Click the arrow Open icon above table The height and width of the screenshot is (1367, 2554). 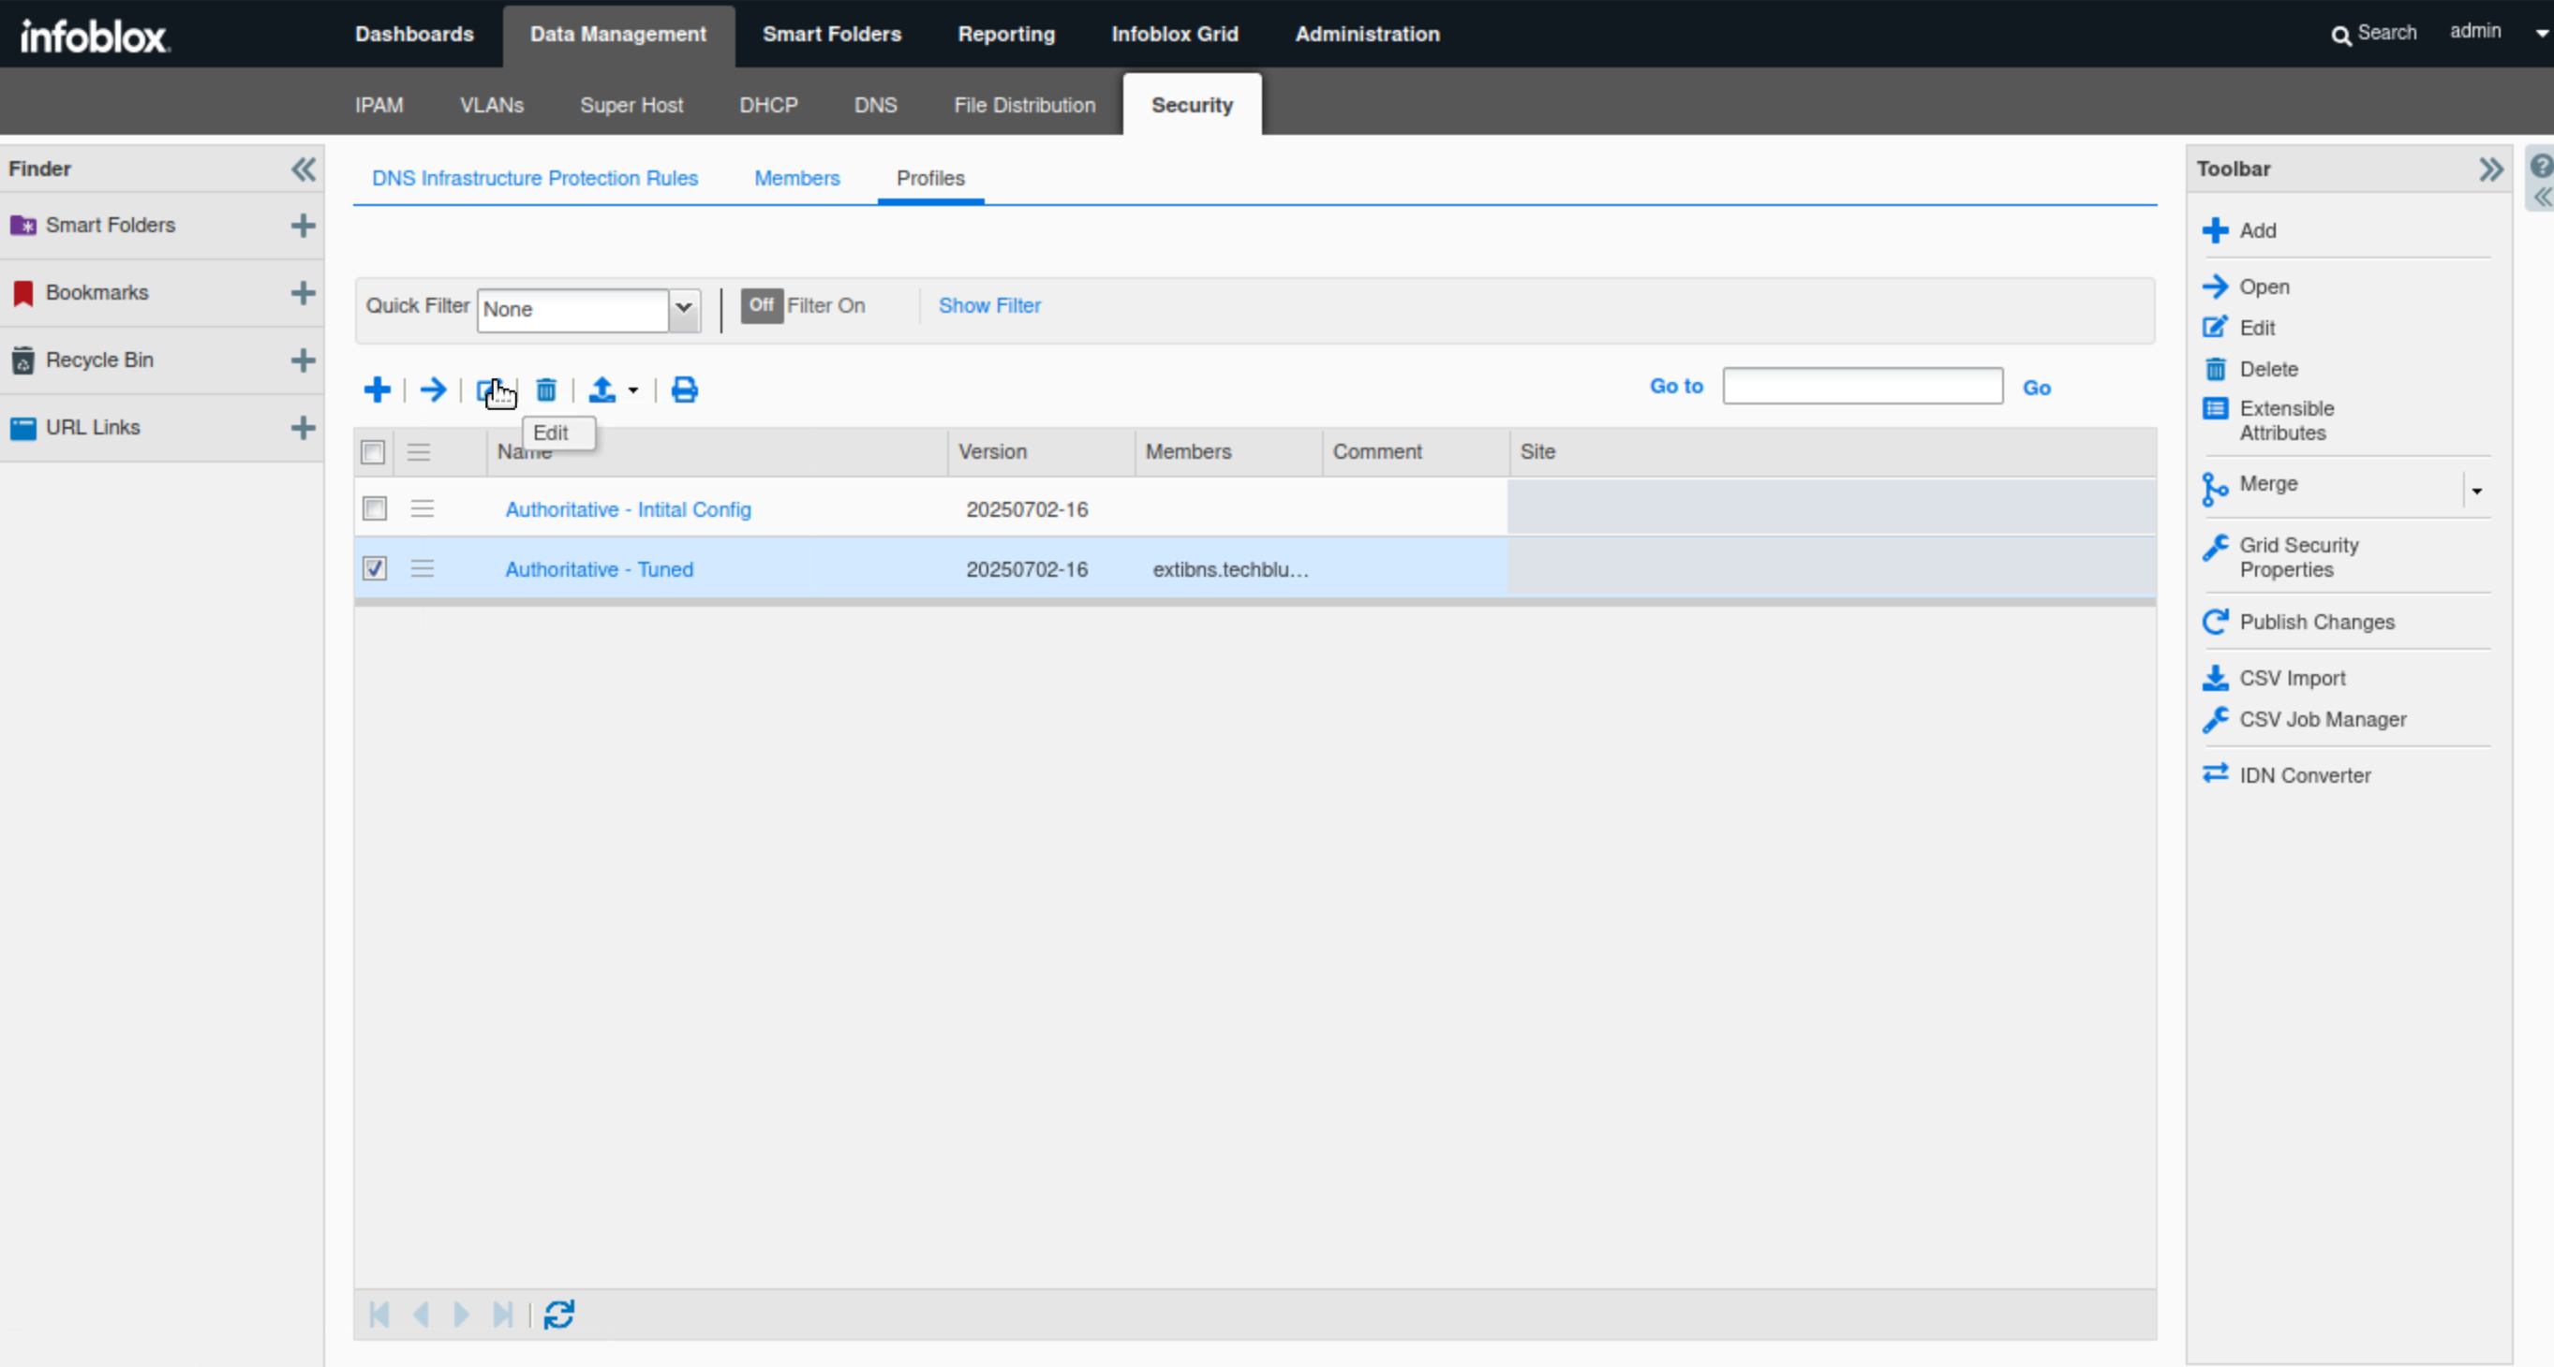point(432,390)
